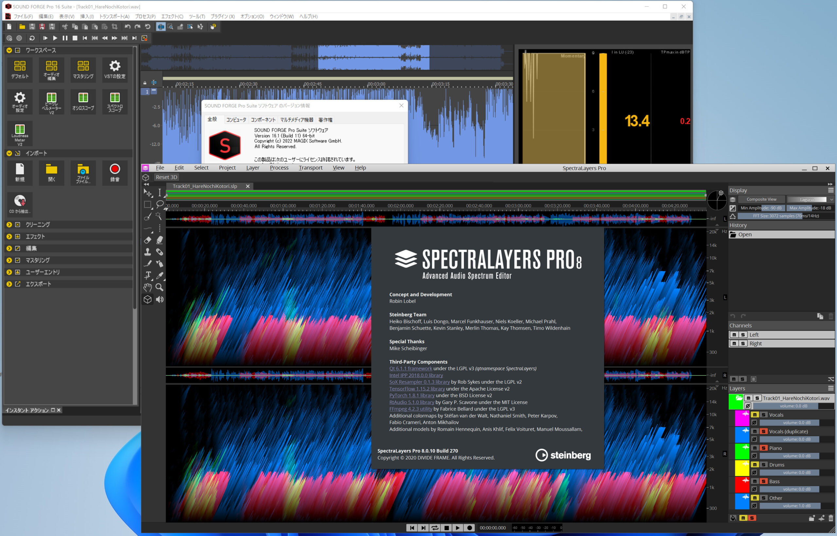The width and height of the screenshot is (837, 536).
Task: Expand the エクスポート section
Action: pos(9,284)
